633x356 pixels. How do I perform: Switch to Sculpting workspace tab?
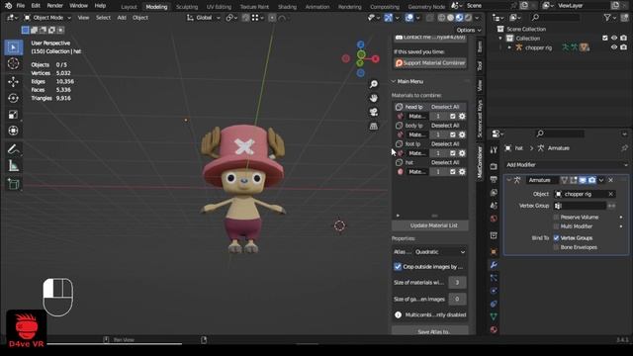click(187, 7)
